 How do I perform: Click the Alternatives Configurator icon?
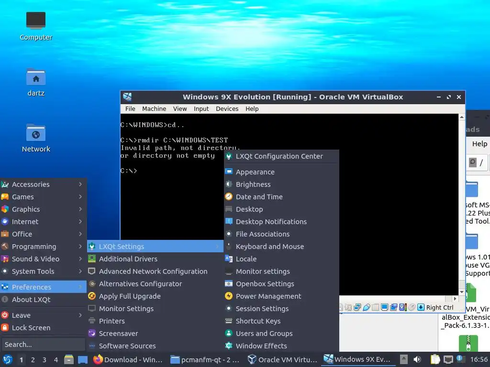coord(92,284)
